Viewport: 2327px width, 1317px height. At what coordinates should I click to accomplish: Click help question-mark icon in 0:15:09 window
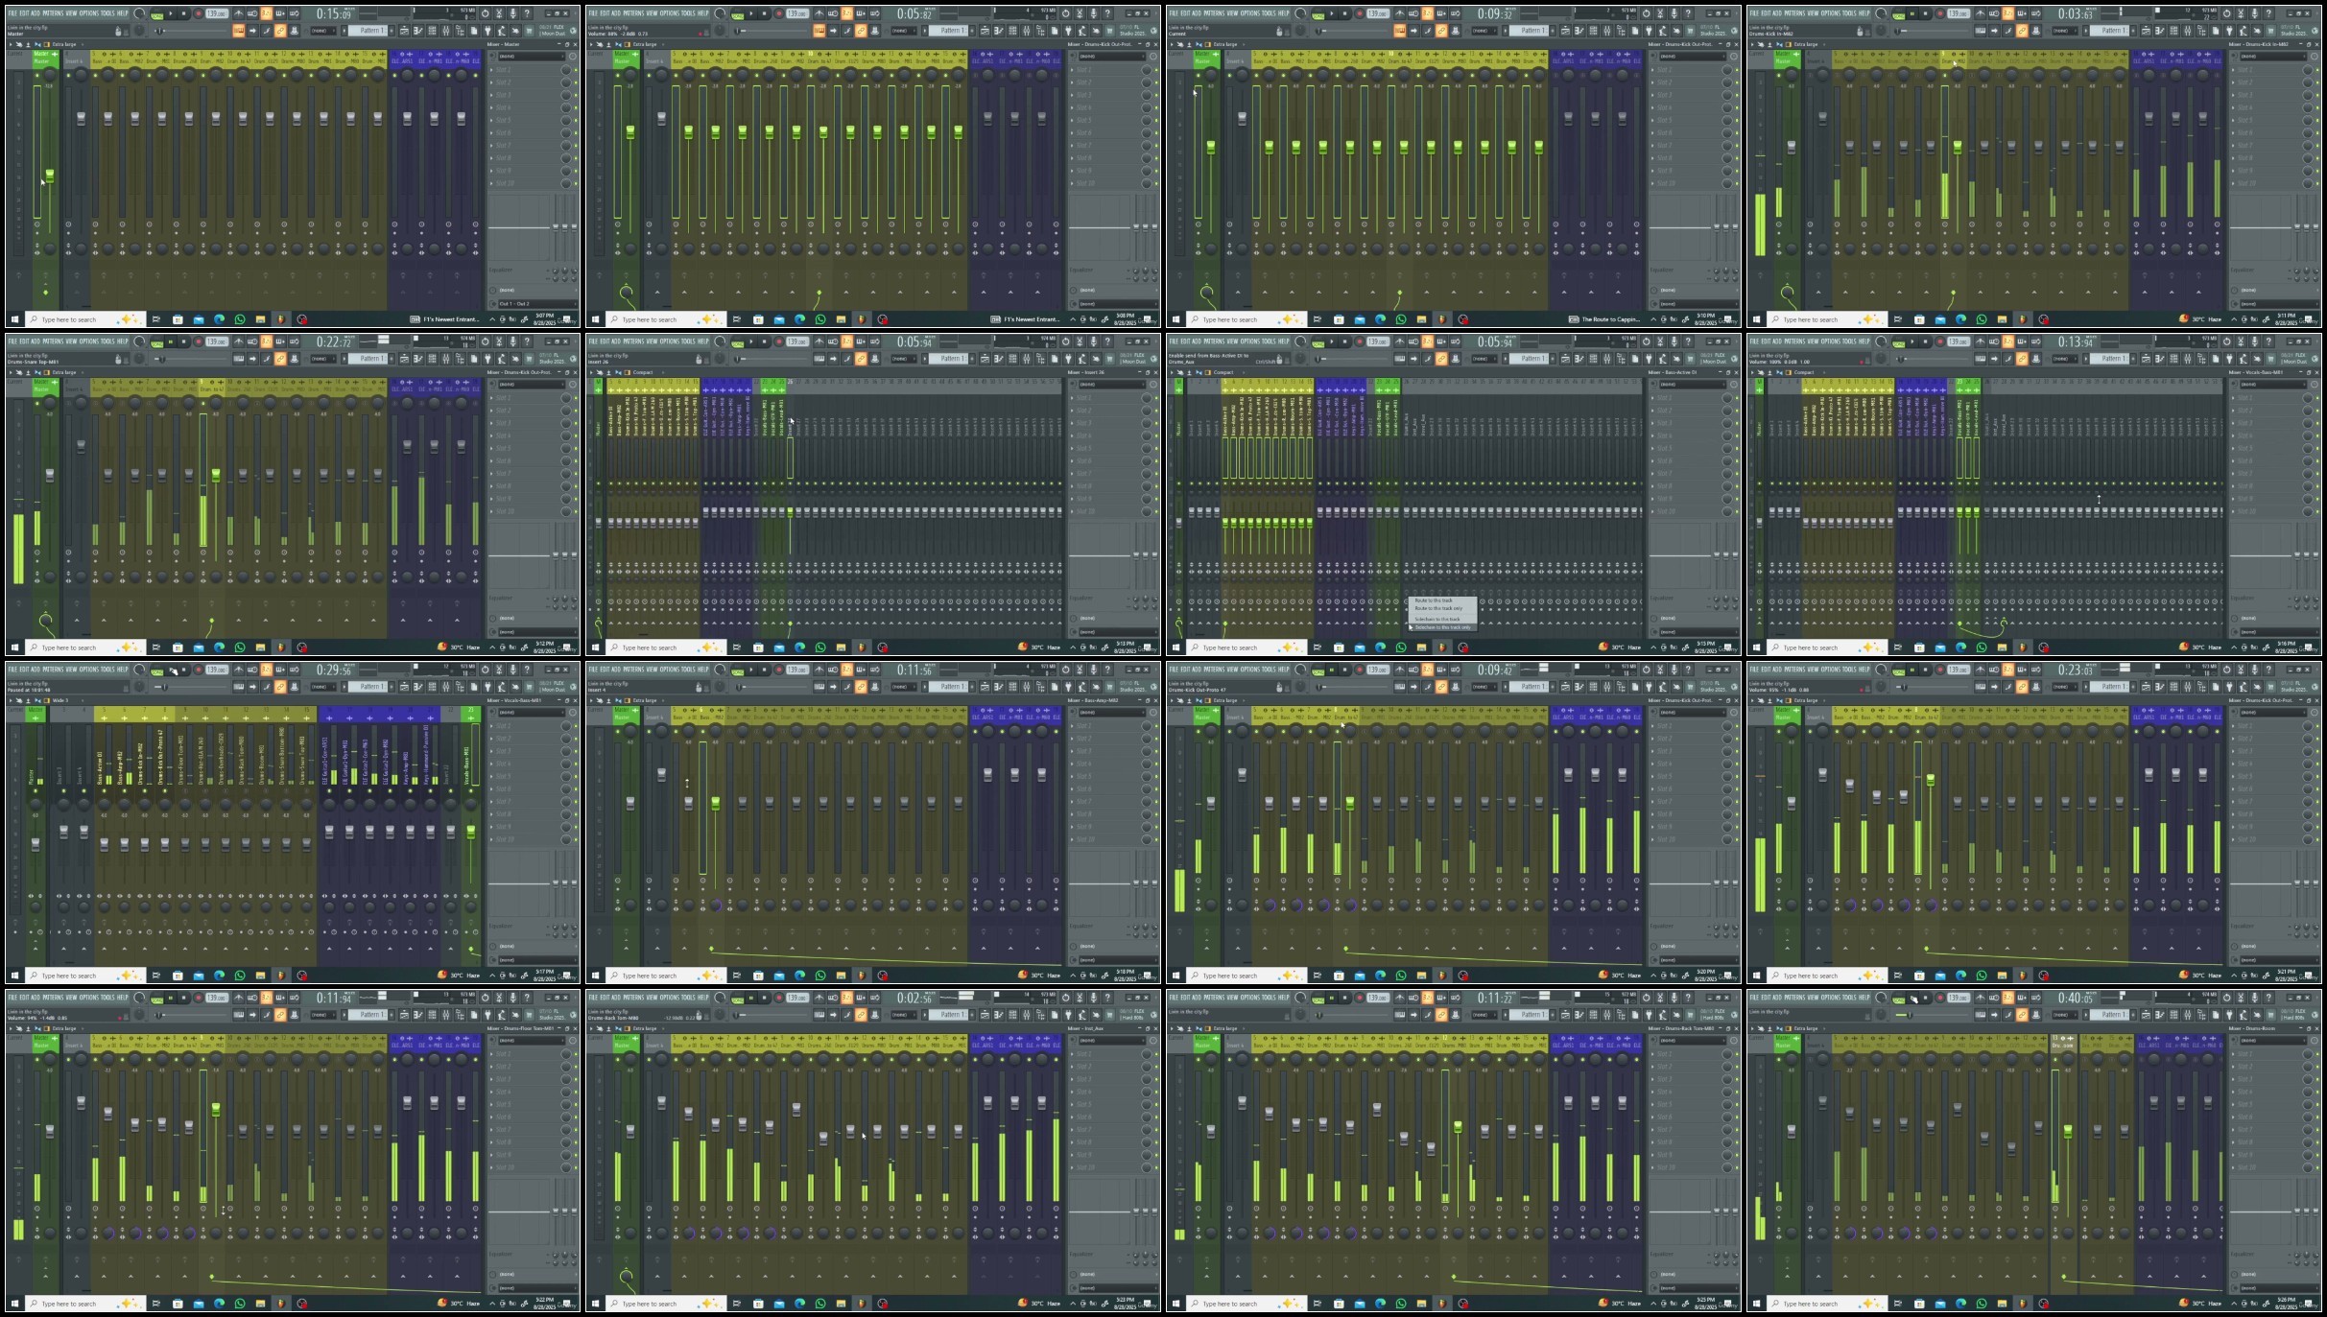pyautogui.click(x=527, y=13)
